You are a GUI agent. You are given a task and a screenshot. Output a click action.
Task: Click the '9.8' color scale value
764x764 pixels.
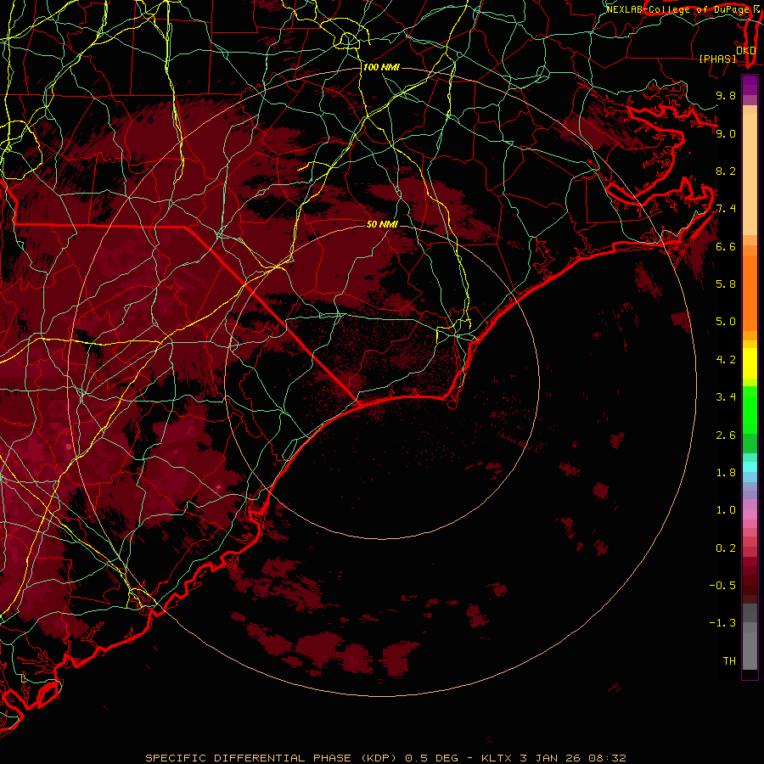coord(726,95)
